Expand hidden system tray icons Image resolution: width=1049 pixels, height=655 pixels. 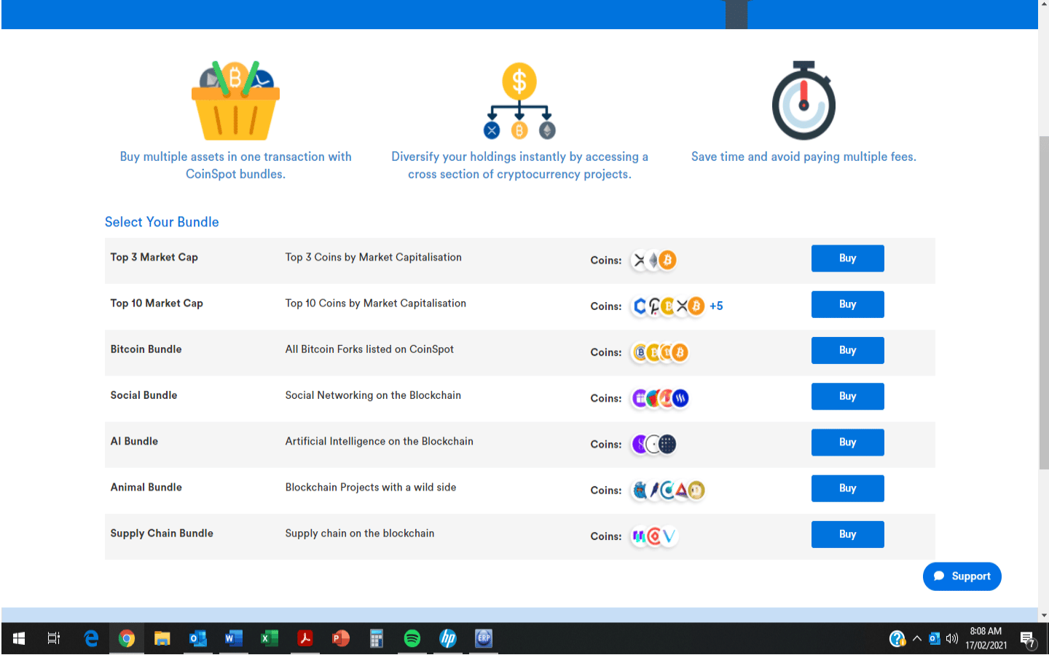point(917,639)
